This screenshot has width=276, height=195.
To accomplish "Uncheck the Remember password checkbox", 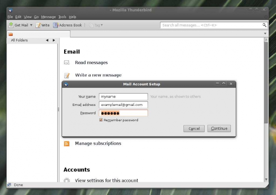I will tap(101, 120).
